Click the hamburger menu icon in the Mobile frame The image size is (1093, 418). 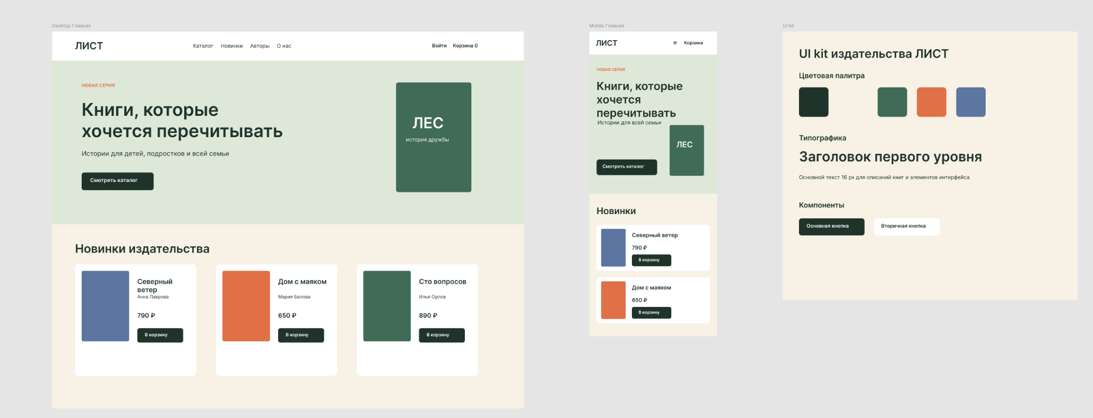[675, 43]
